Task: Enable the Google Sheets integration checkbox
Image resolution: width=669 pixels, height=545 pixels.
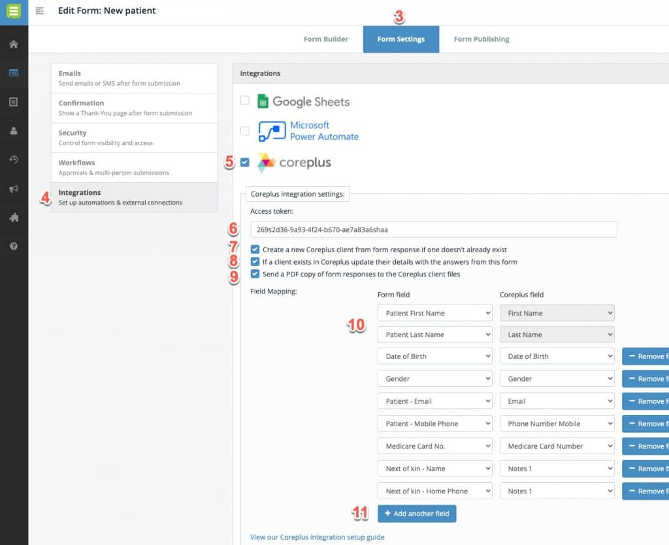Action: click(x=245, y=99)
